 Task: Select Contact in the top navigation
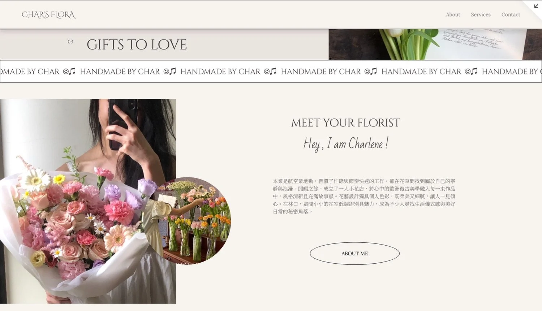pos(511,14)
